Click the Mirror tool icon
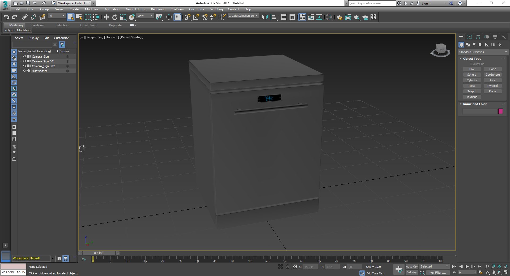 (x=265, y=17)
